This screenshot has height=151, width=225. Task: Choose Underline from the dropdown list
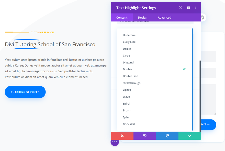tap(129, 35)
